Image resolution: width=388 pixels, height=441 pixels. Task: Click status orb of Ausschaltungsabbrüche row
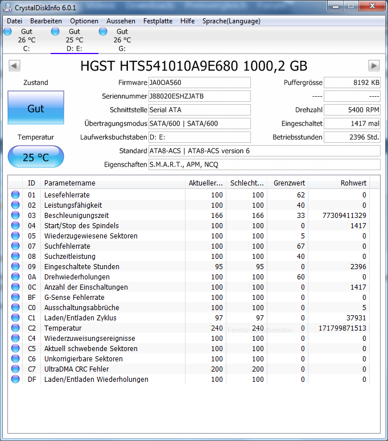coord(15,307)
